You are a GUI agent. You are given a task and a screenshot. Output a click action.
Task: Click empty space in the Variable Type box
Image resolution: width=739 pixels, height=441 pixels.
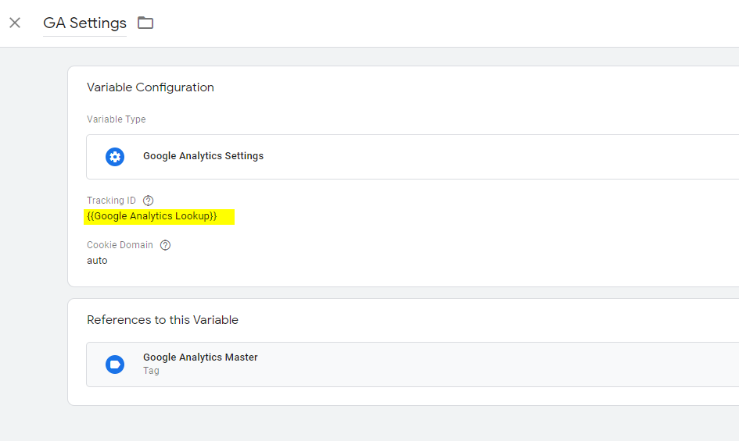(472, 157)
